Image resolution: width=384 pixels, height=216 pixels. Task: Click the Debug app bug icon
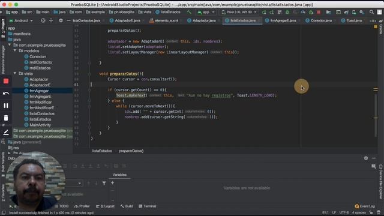[287, 12]
